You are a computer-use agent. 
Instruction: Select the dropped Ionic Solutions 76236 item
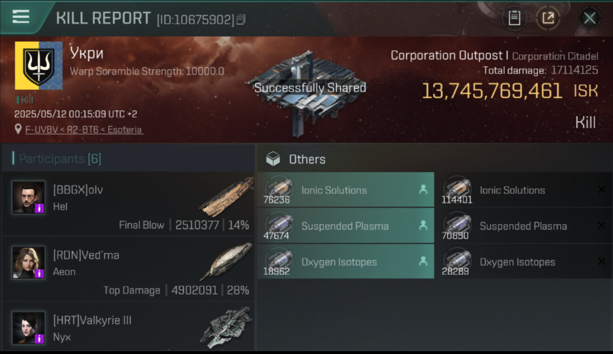345,190
